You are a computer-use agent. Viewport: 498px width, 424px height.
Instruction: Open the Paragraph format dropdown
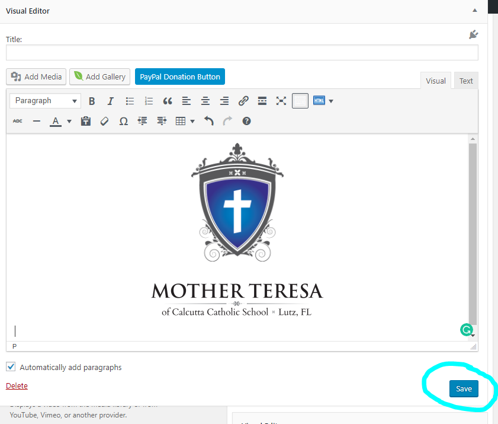(x=46, y=101)
